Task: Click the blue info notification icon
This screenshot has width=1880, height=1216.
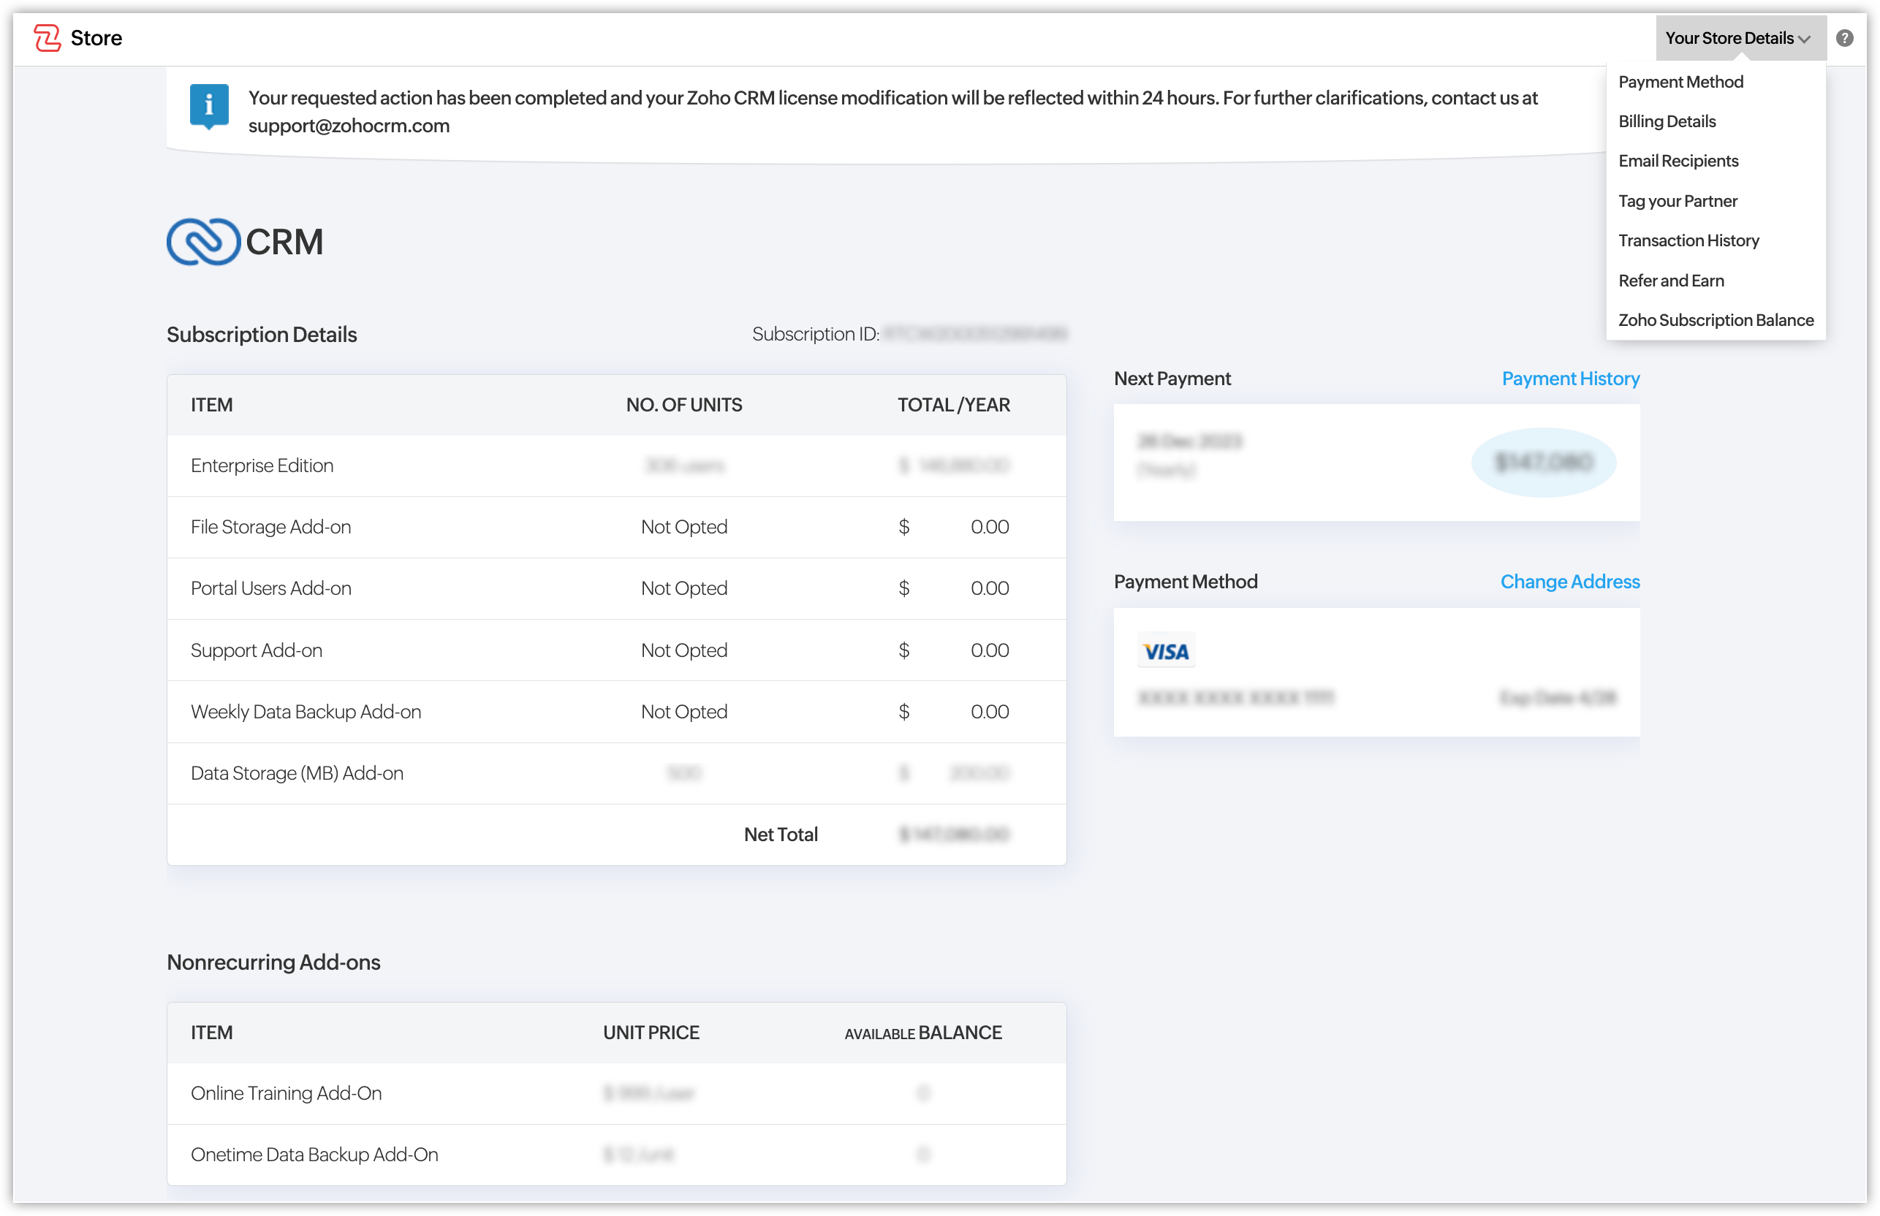Action: (x=208, y=105)
